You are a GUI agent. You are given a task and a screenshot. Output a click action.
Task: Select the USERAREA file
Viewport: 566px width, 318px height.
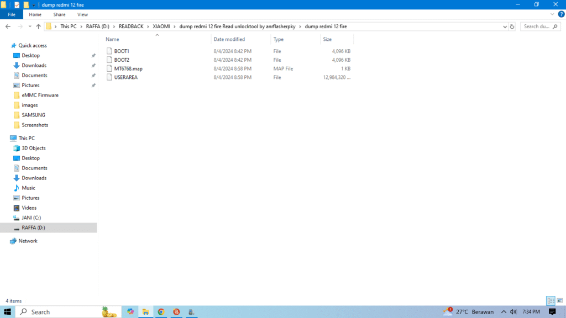(125, 77)
